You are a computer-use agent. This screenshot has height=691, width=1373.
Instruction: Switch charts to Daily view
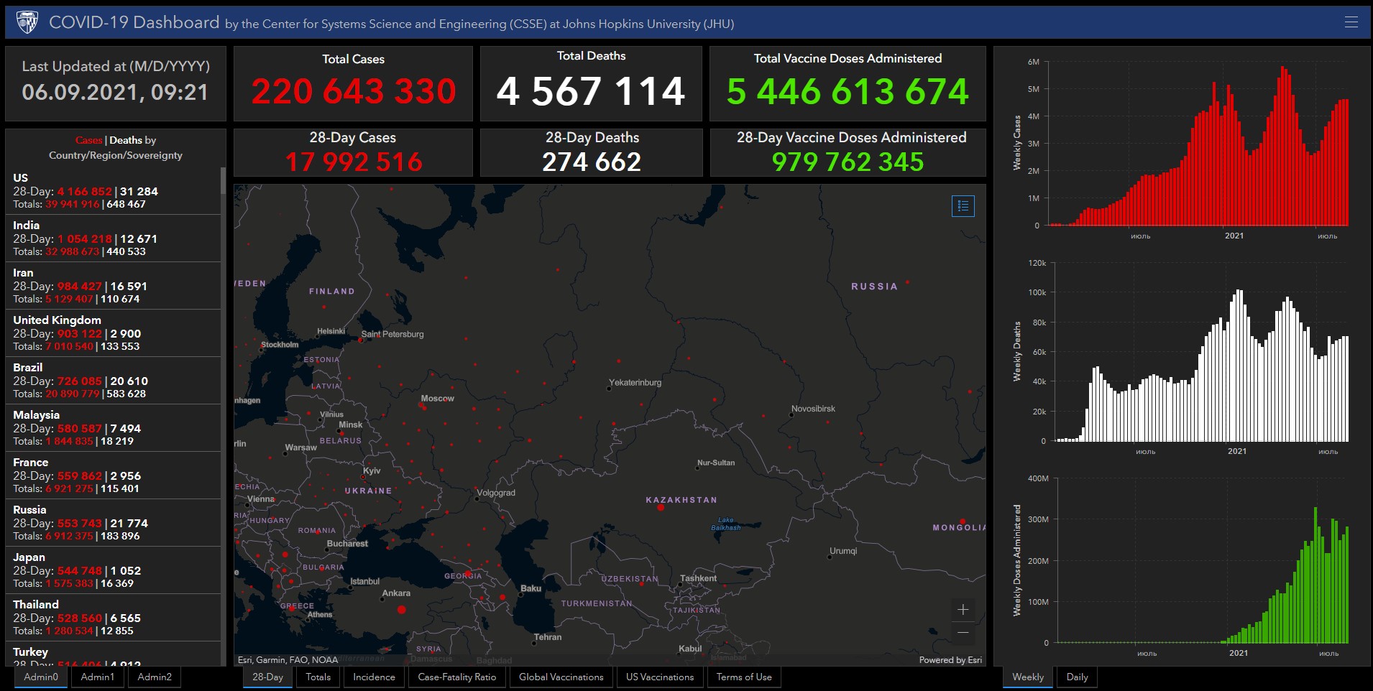1077,677
